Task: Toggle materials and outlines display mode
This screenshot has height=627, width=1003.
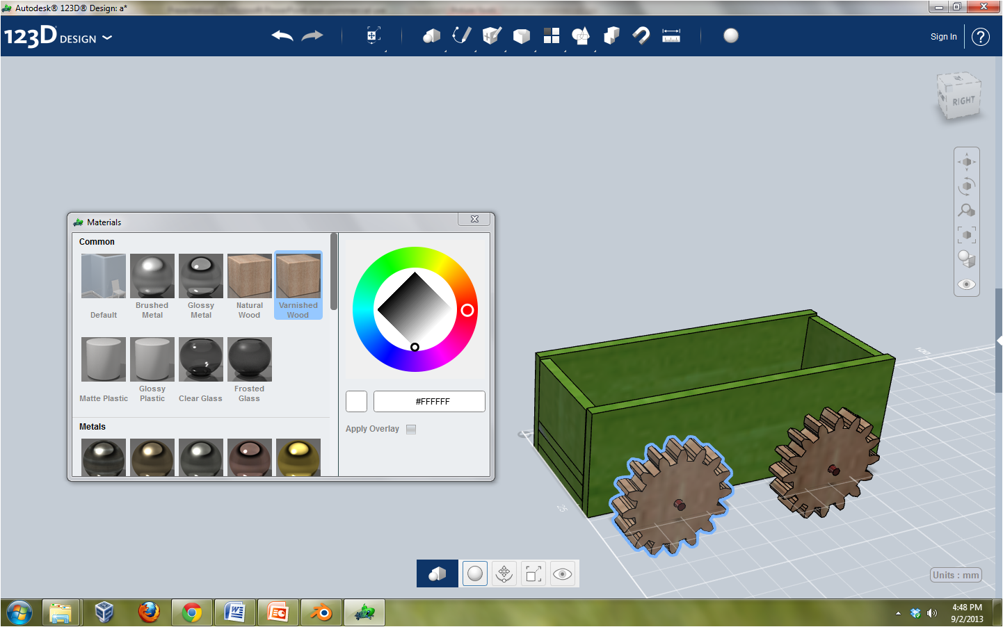Action: (967, 259)
